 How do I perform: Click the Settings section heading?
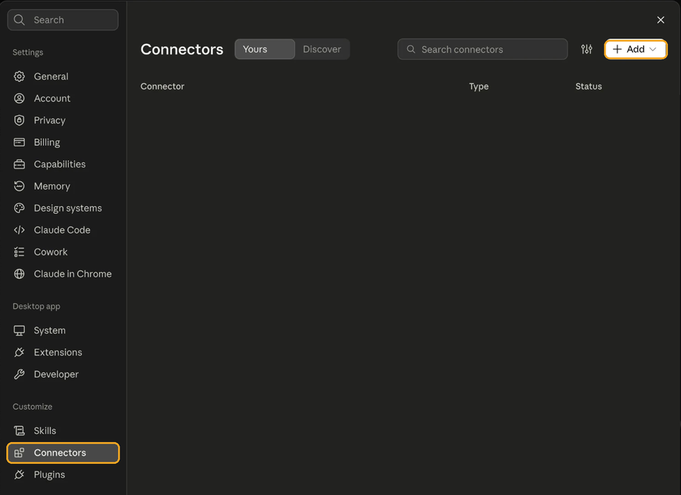(x=28, y=52)
